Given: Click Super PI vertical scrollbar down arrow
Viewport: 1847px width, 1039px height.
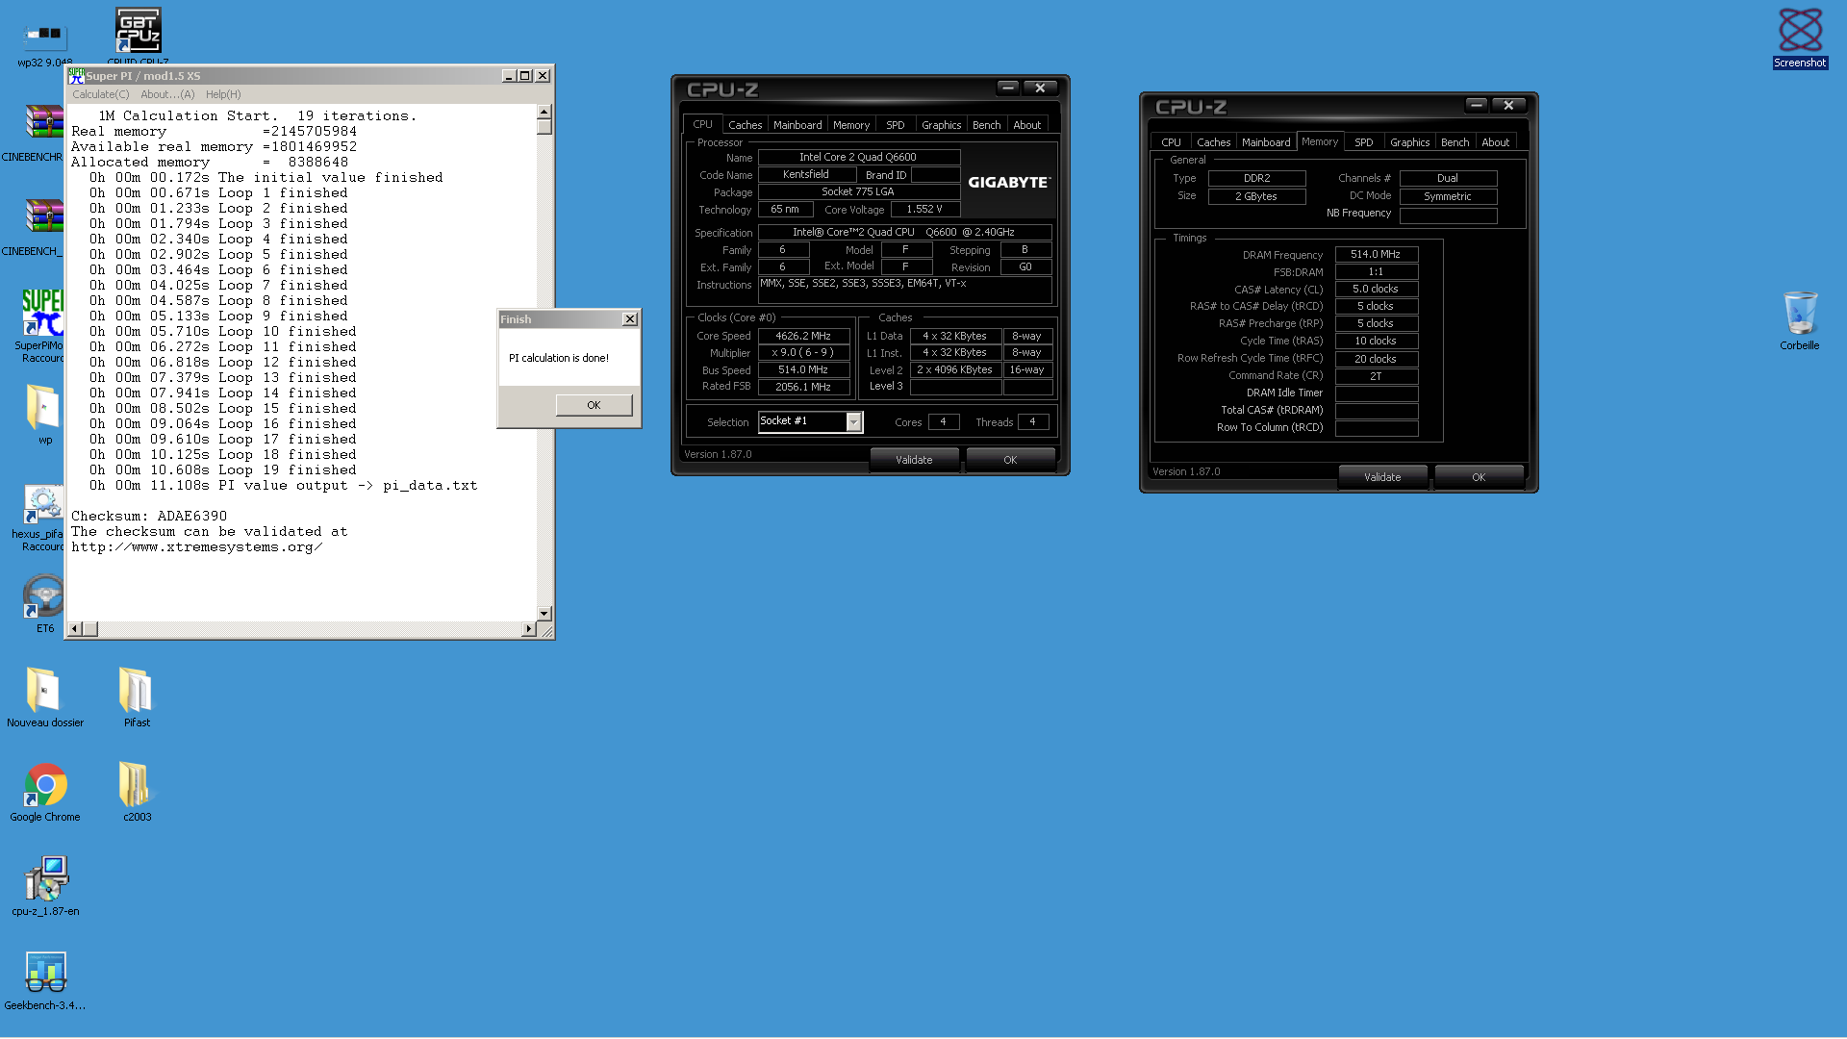Looking at the screenshot, I should pos(544,613).
